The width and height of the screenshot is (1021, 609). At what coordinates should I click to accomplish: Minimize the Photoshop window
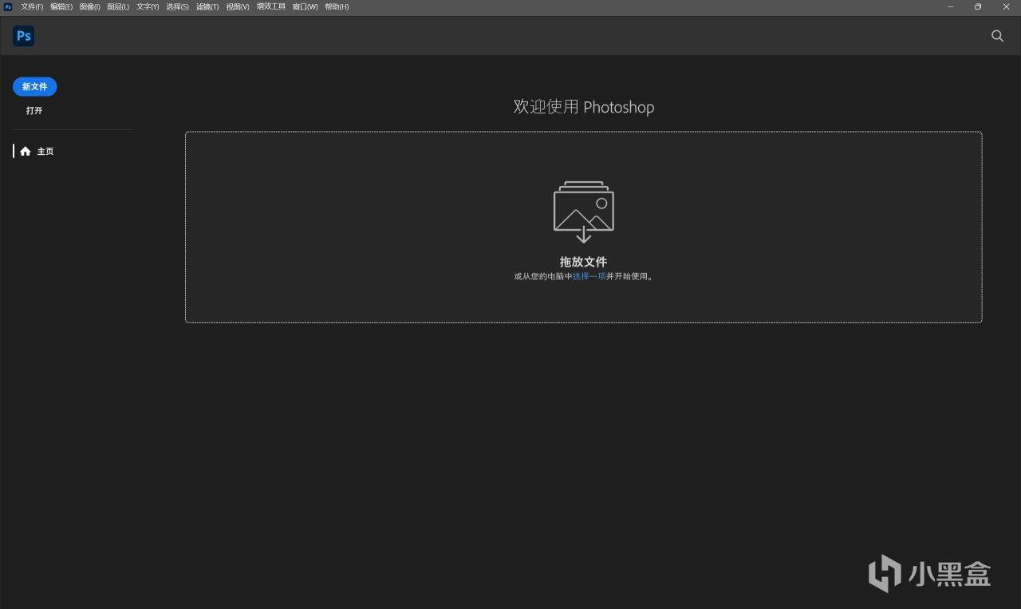click(951, 6)
